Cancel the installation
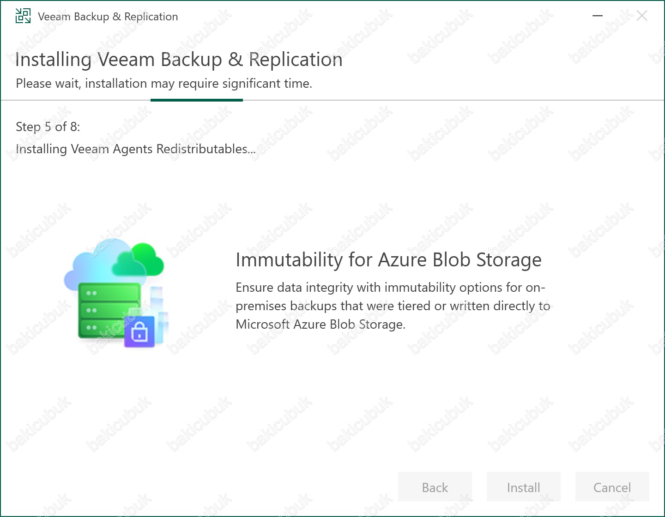This screenshot has height=517, width=665. (612, 487)
